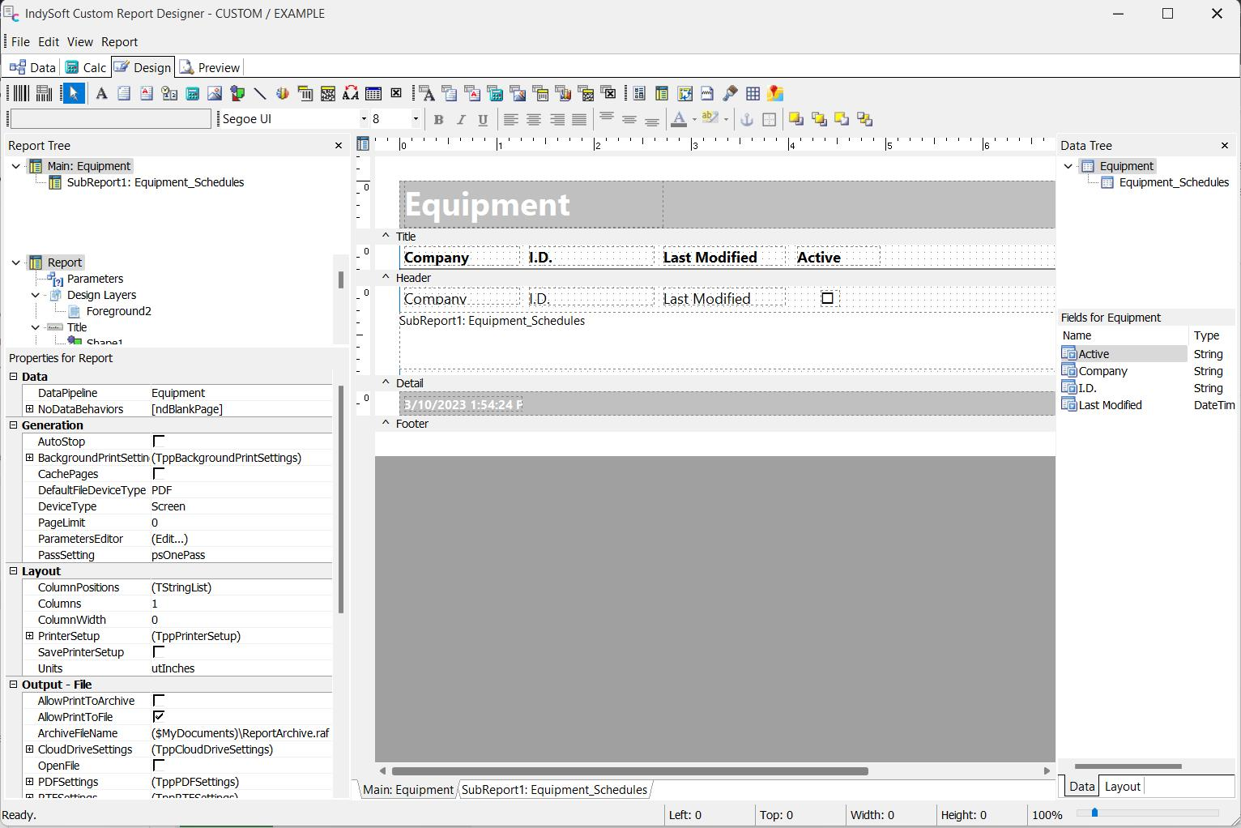
Task: Switch to the Preview tab
Action: 210,67
